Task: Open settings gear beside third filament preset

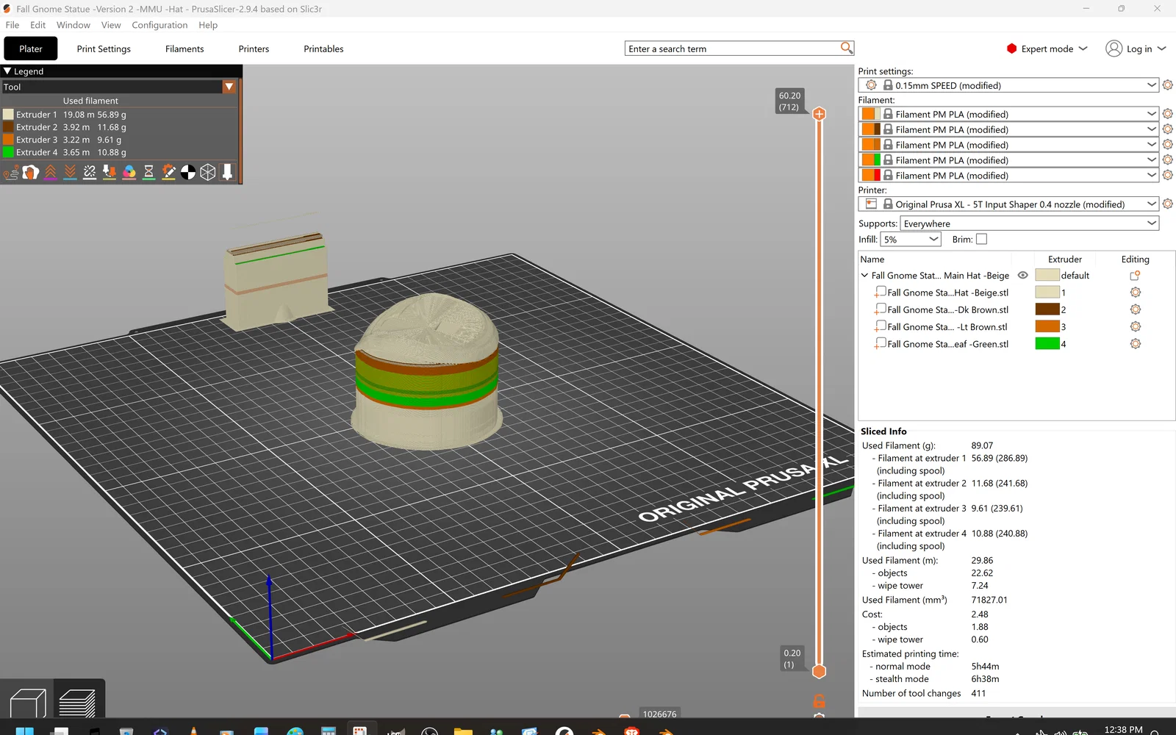Action: [x=1167, y=145]
